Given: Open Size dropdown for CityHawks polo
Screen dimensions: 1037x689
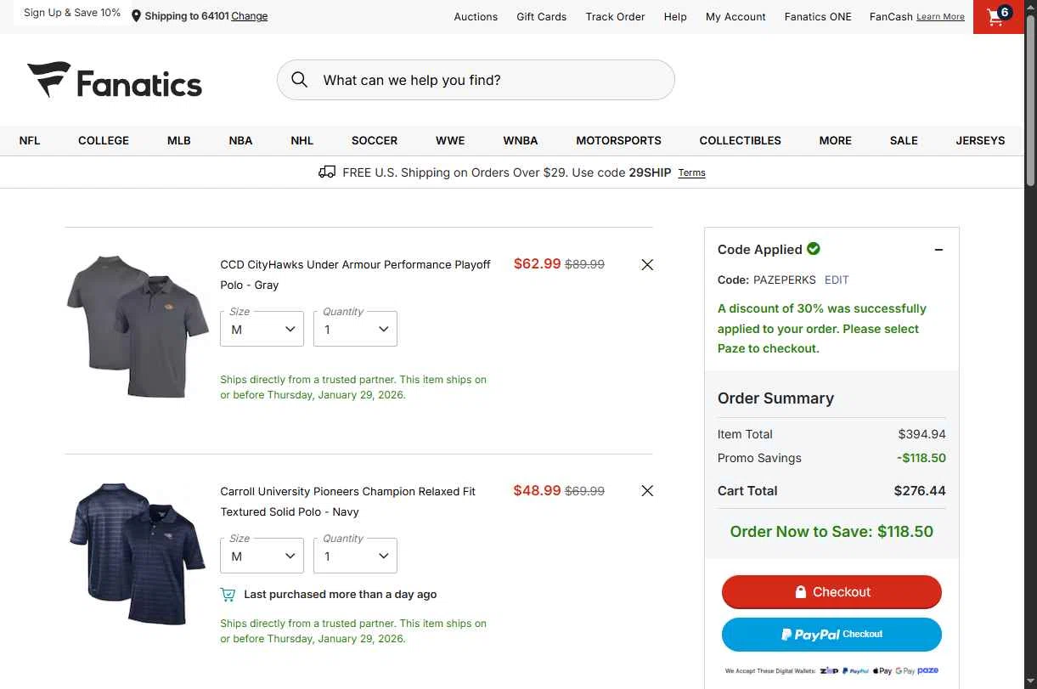Looking at the screenshot, I should pyautogui.click(x=262, y=329).
